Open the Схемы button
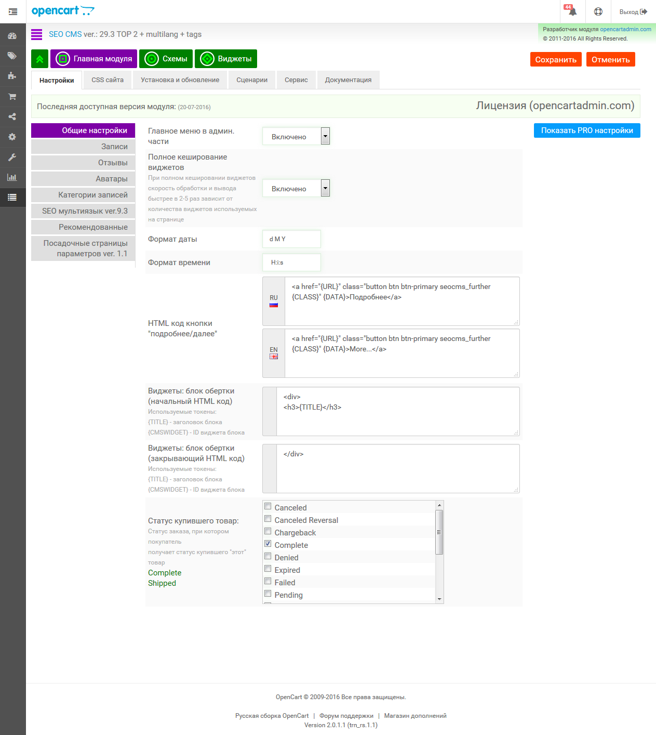The height and width of the screenshot is (735, 656). pyautogui.click(x=166, y=59)
